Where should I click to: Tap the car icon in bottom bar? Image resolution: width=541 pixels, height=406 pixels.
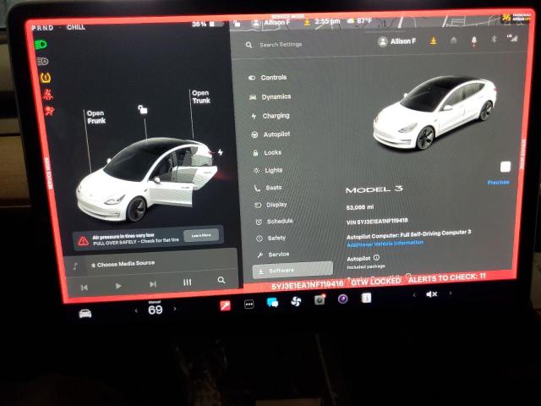coord(85,312)
